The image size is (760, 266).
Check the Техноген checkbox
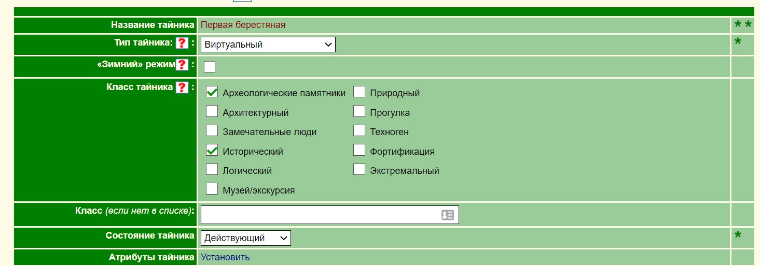(359, 130)
